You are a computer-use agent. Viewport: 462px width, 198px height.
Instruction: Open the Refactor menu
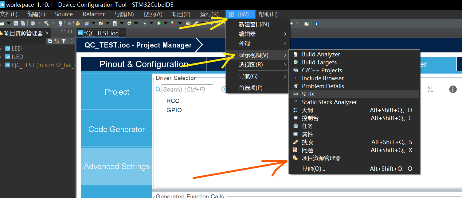click(94, 14)
